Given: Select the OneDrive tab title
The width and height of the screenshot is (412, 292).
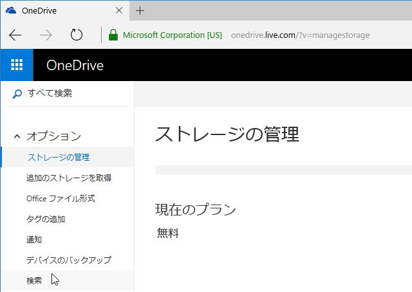Looking at the screenshot, I should 39,10.
